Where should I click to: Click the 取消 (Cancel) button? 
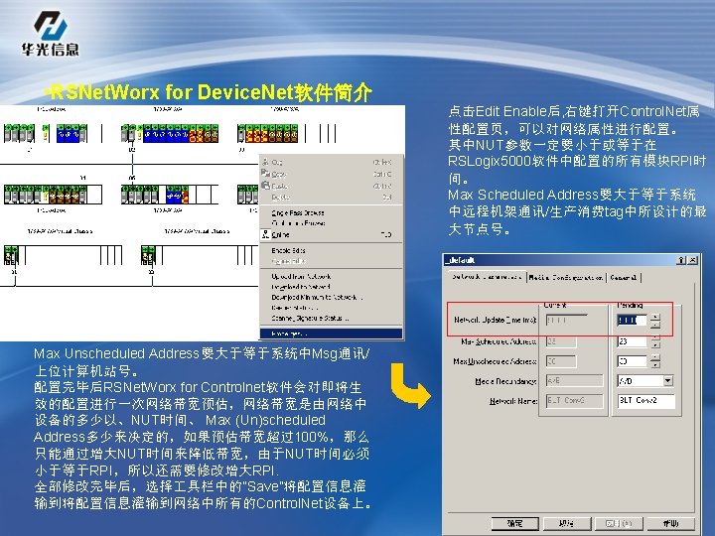coord(567,523)
